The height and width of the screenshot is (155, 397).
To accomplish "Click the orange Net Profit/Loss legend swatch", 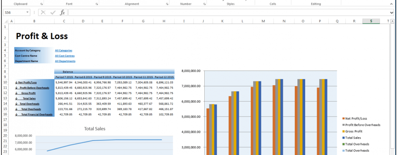I will 343,119.
